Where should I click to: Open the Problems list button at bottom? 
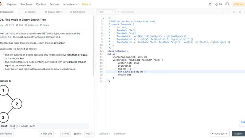[6, 134]
